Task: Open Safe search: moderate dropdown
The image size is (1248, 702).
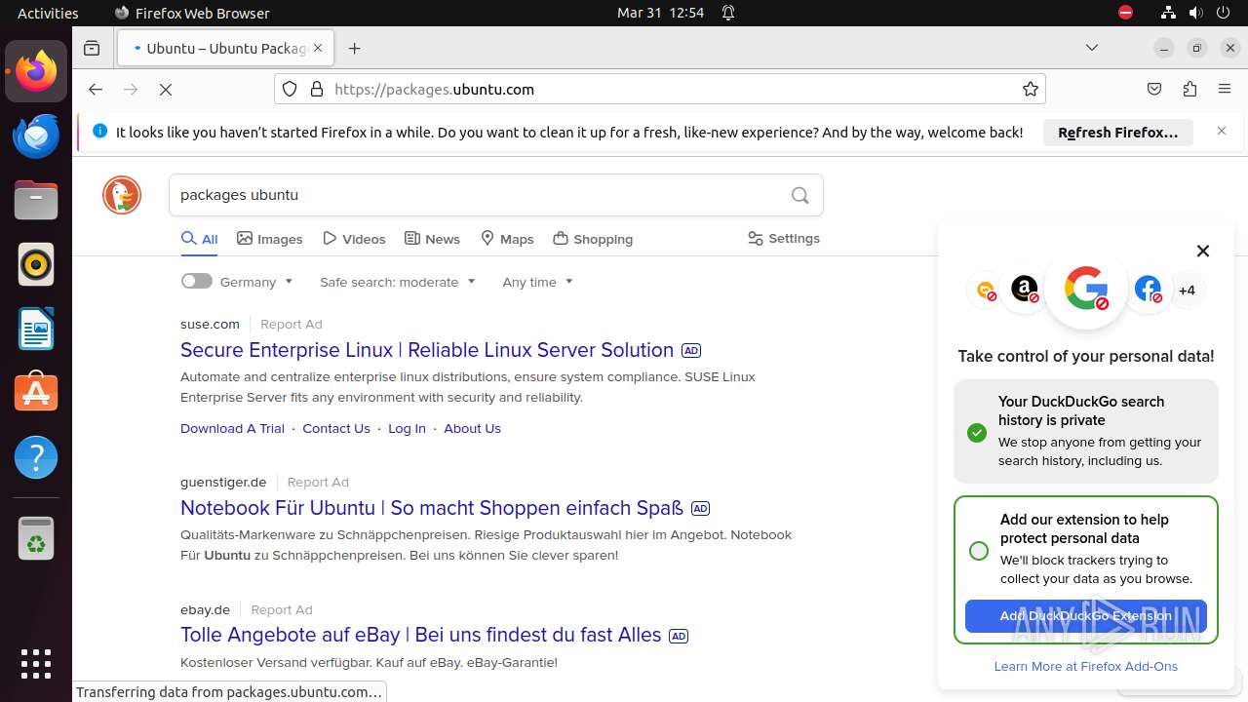Action: (x=398, y=282)
